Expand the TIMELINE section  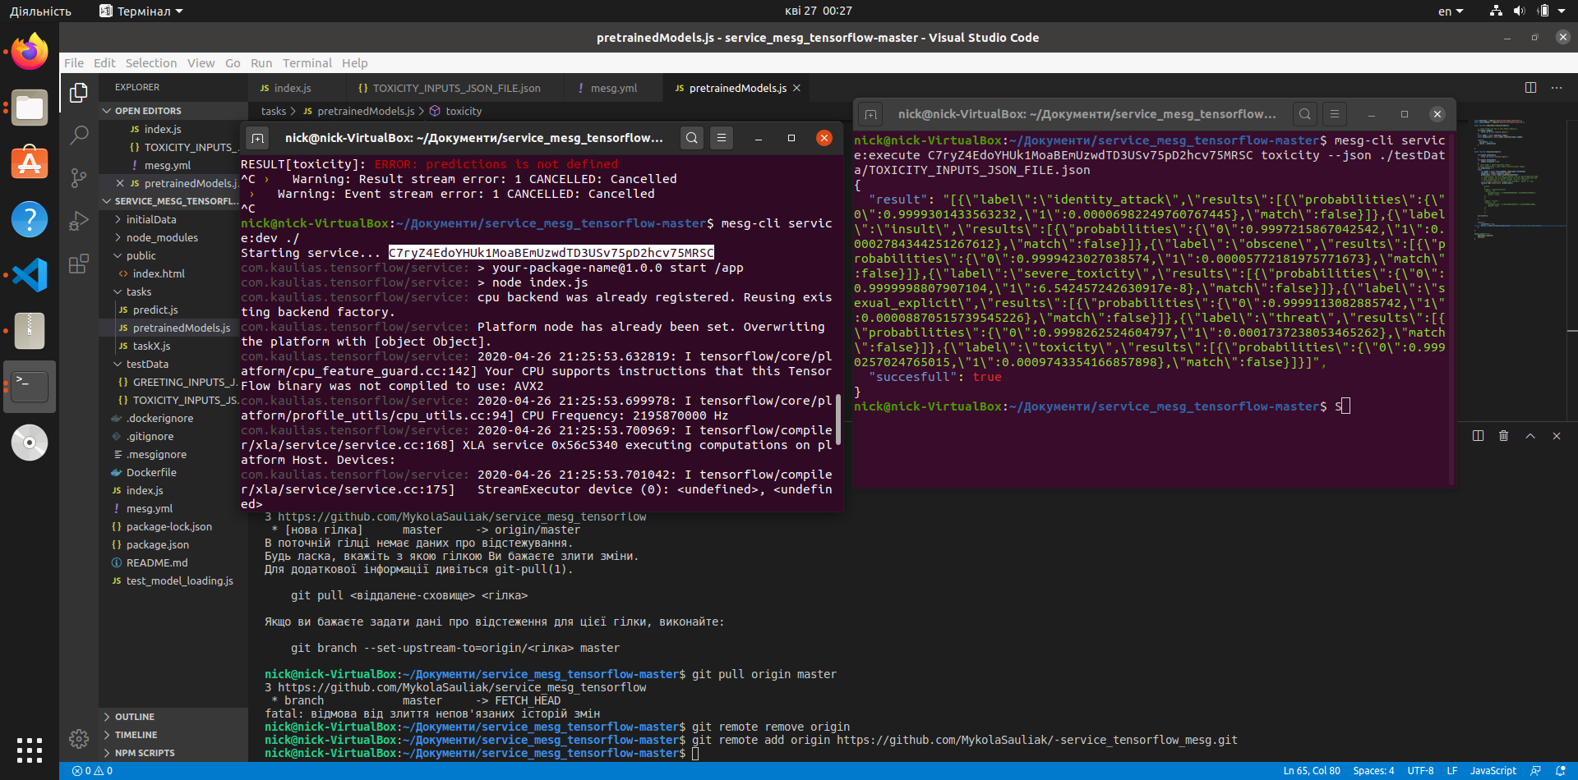(x=173, y=735)
